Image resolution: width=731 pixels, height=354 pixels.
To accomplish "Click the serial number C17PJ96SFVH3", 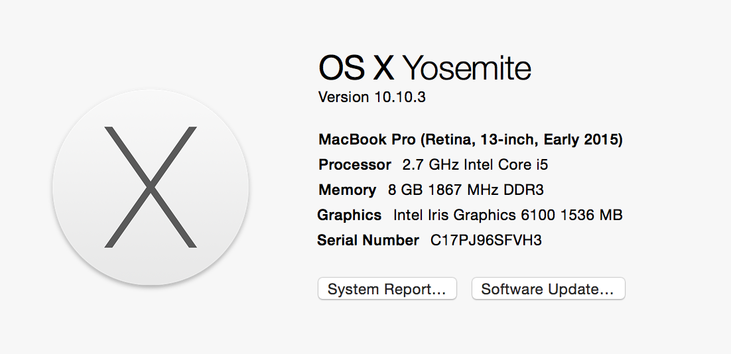I will (x=486, y=240).
